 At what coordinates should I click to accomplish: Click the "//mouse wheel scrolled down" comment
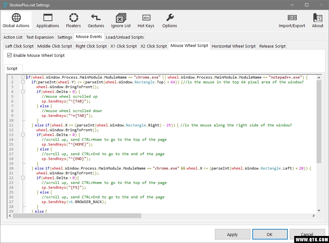pyautogui.click(x=72, y=111)
